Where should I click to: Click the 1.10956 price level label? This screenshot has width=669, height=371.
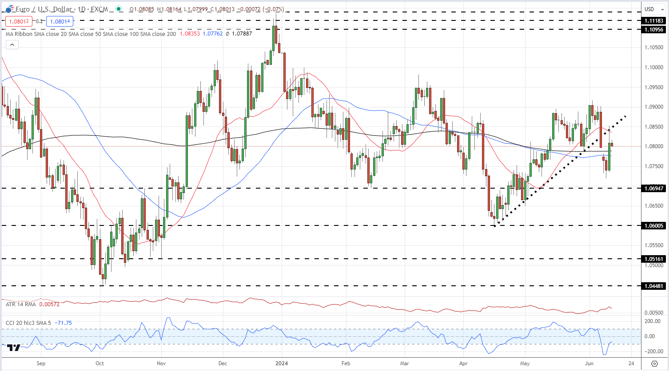pyautogui.click(x=654, y=30)
